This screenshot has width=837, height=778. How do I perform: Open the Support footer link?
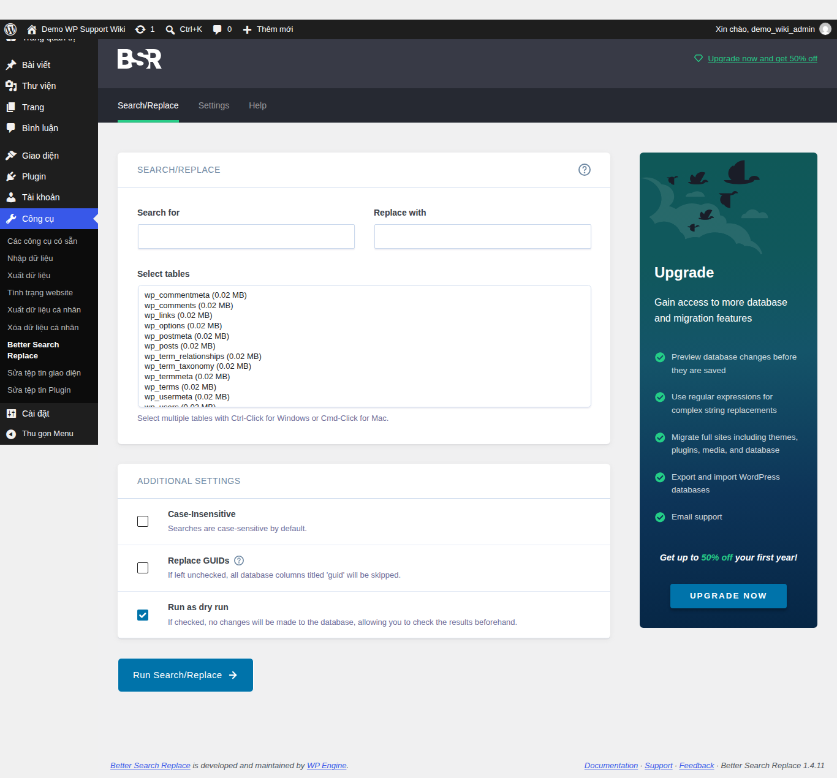pyautogui.click(x=659, y=766)
